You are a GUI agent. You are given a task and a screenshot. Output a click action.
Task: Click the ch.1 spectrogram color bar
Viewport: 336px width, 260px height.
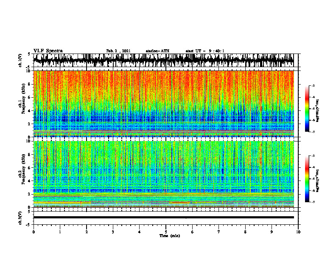pos(307,109)
